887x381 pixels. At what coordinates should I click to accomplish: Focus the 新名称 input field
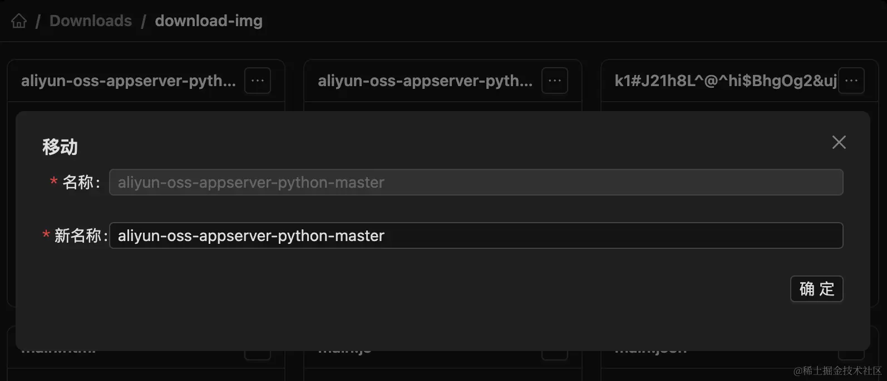[x=476, y=235]
